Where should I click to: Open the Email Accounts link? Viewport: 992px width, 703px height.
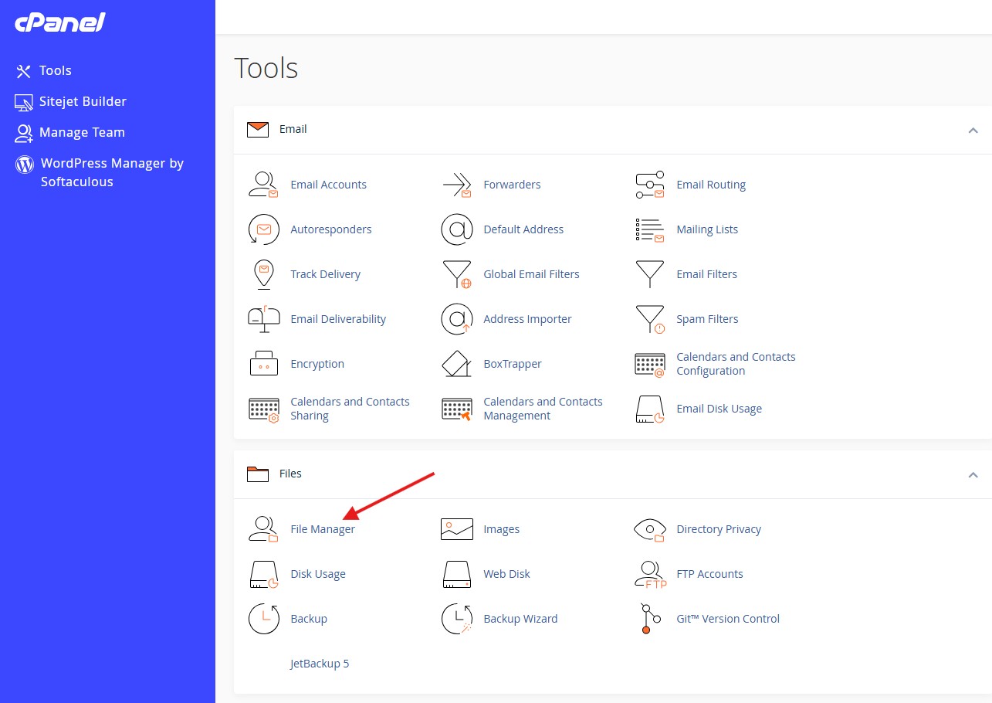[328, 185]
